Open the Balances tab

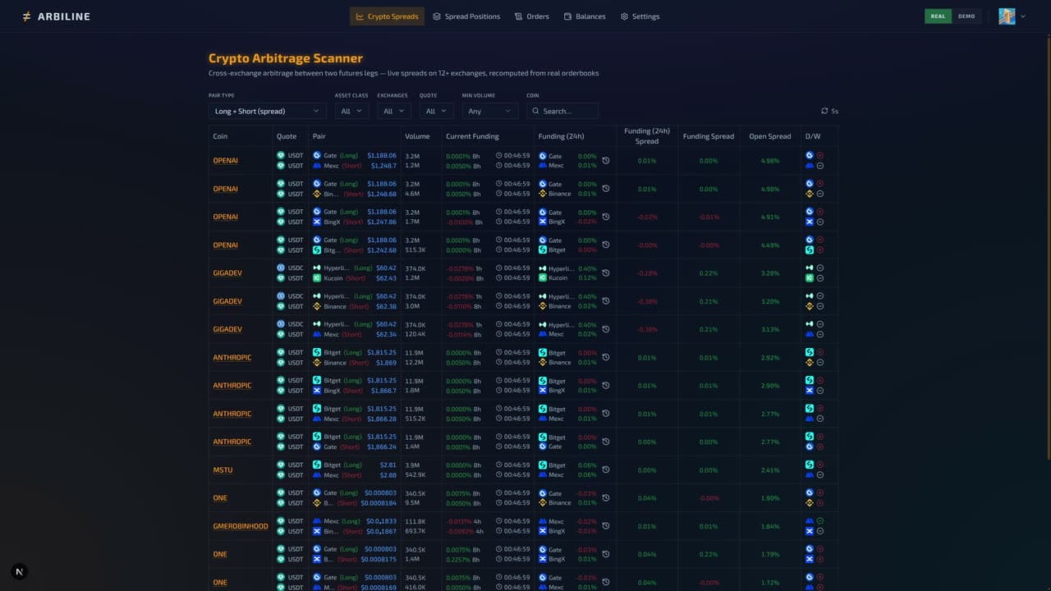[x=585, y=16]
